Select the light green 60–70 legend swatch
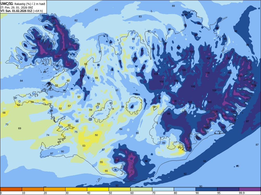Viewport: 261px width, 195px height. (141, 189)
